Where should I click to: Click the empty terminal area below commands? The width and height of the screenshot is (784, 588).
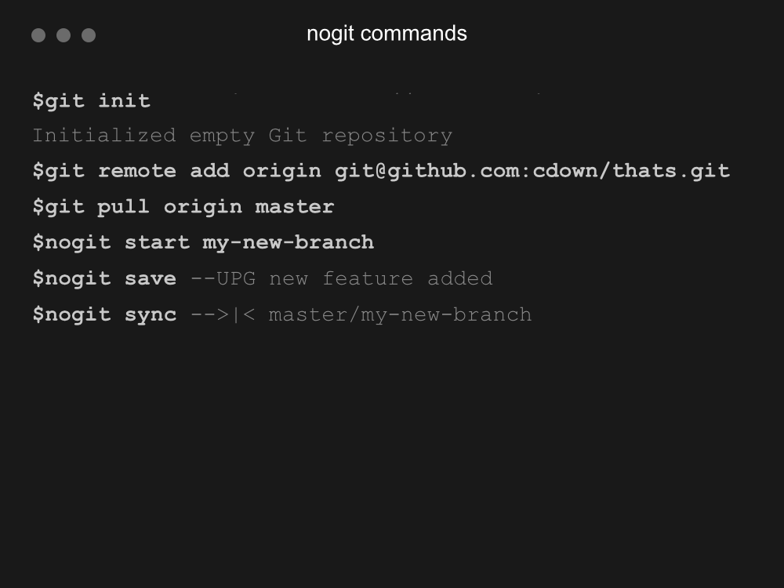(392, 450)
